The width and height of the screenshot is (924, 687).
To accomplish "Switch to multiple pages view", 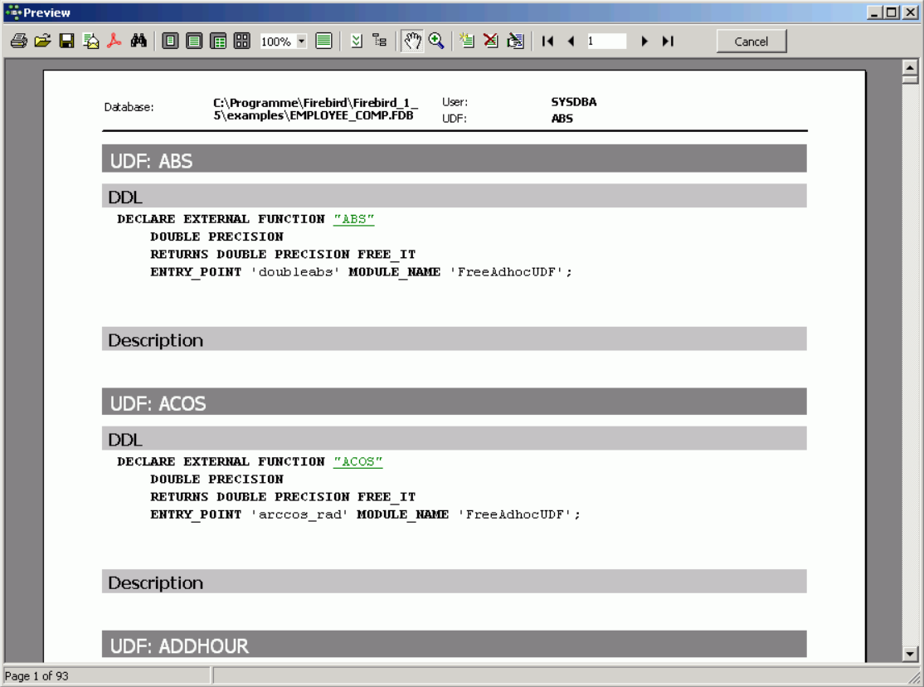I will [242, 41].
